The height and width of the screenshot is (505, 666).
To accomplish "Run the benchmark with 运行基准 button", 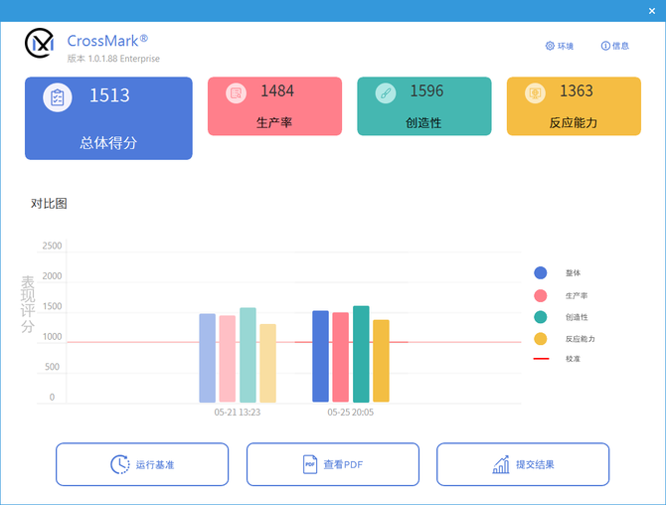I will click(x=142, y=464).
